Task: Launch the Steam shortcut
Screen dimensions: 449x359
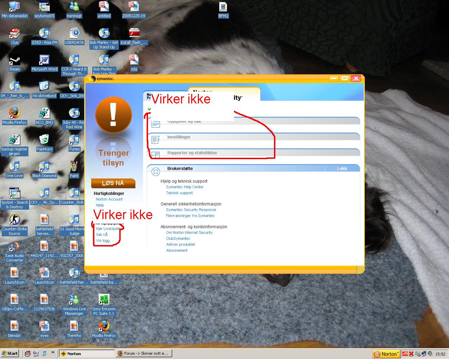Action: (14, 63)
